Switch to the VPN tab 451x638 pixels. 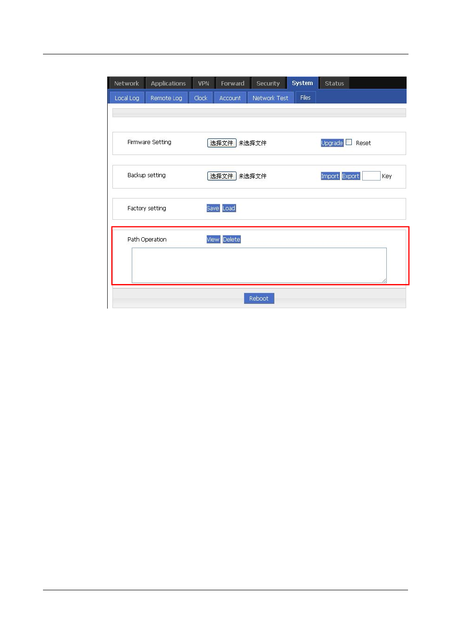(x=204, y=83)
